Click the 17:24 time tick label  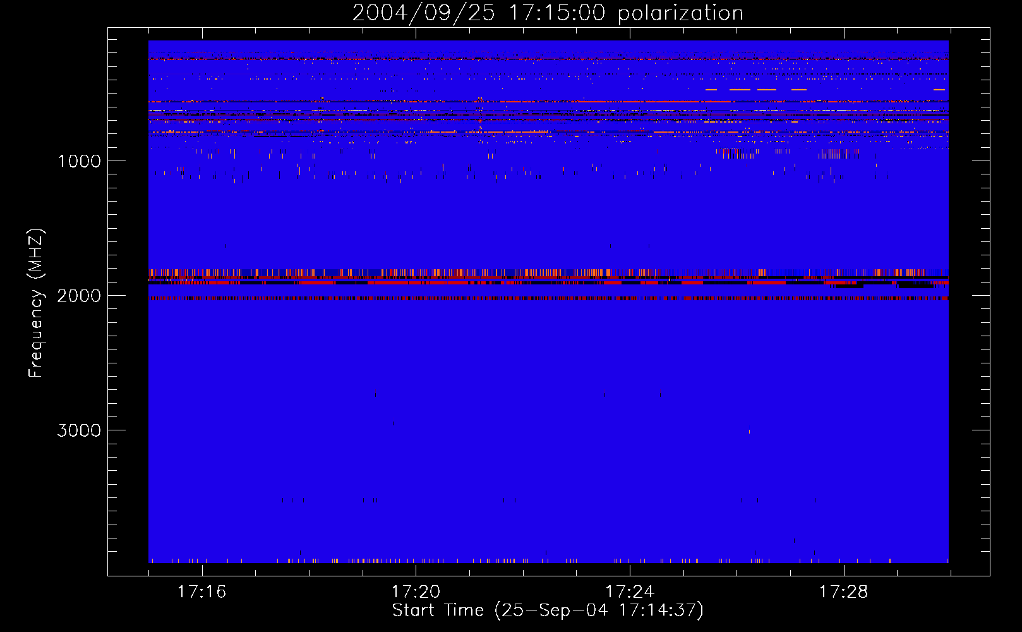coord(630,592)
